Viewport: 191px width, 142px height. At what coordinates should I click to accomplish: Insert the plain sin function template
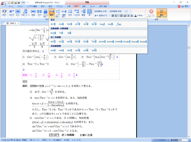[x=53, y=24]
